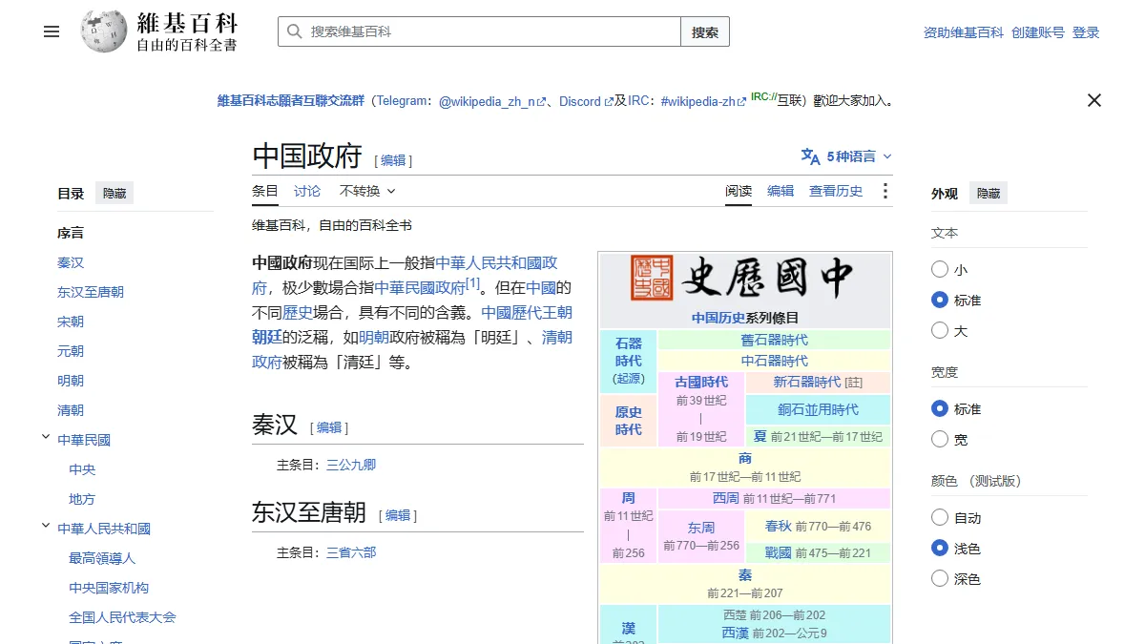Click the 維基百科 wordmark logo text
Screen dimensions: 1145x644
pos(187,23)
